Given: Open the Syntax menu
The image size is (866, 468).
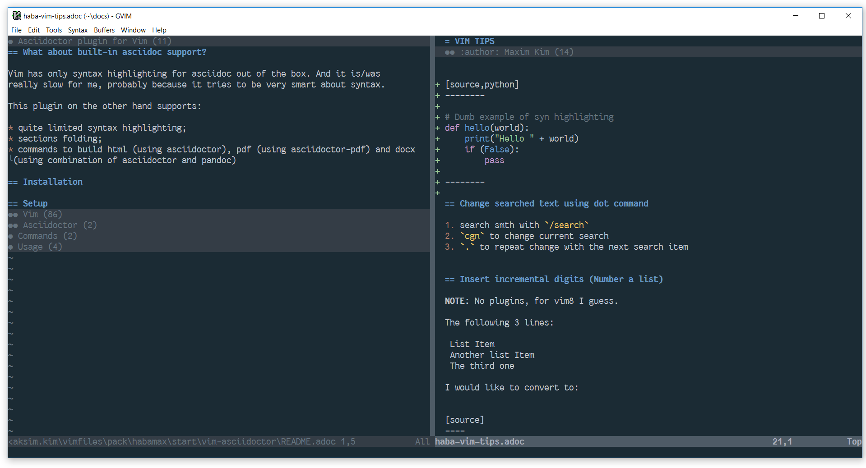Looking at the screenshot, I should pos(78,30).
